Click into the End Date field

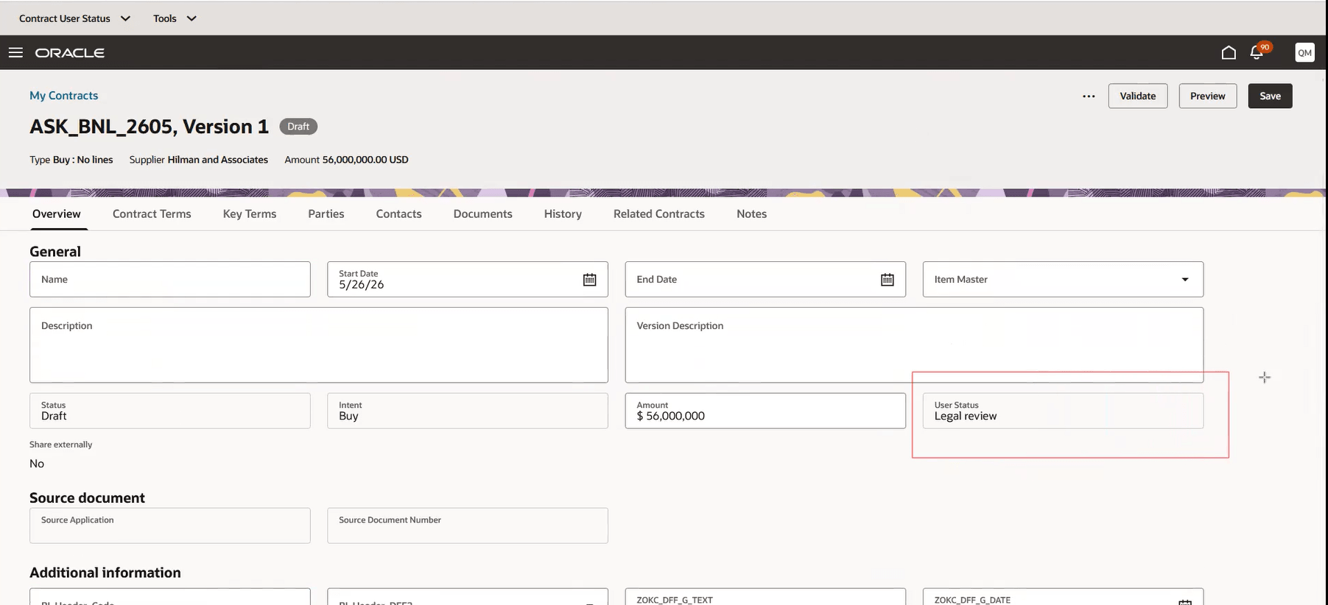point(765,280)
